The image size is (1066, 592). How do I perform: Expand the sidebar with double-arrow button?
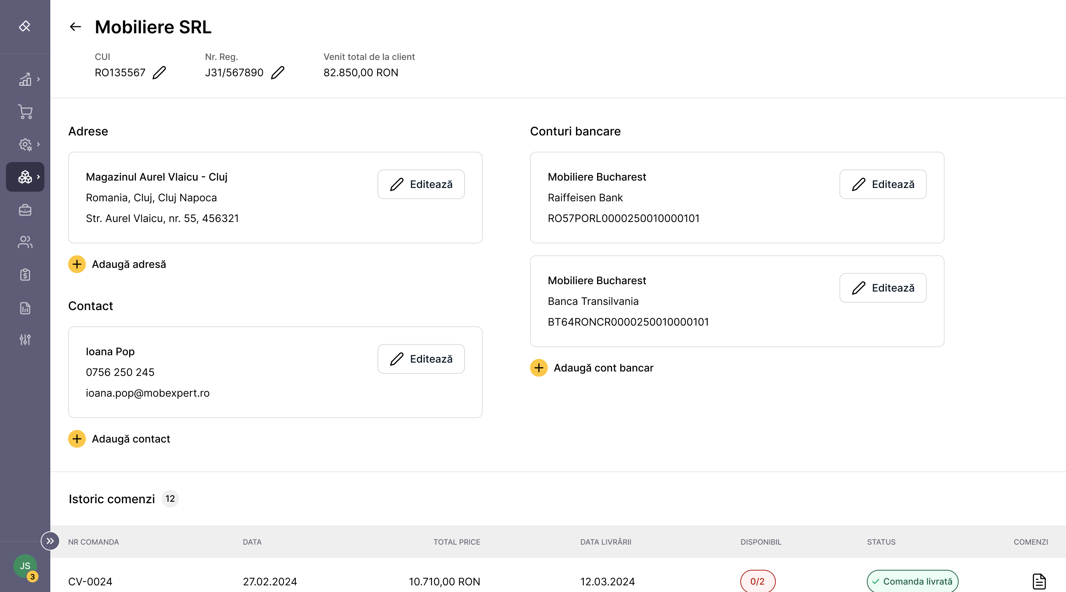pyautogui.click(x=50, y=541)
